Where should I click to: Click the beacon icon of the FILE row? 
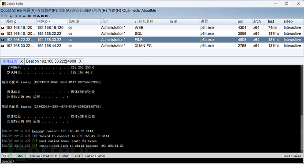coord(3,40)
